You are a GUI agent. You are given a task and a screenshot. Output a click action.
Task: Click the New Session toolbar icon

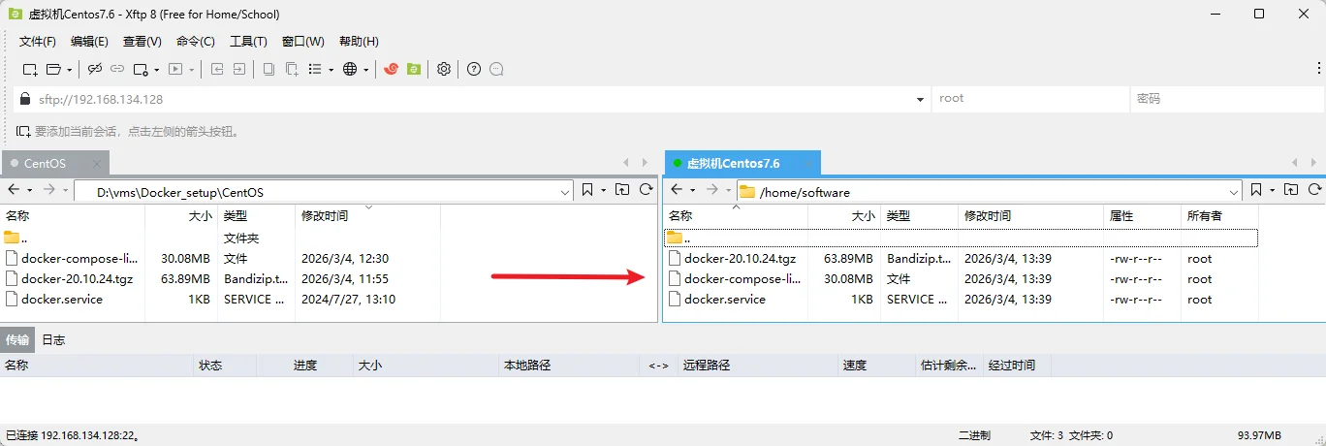point(30,69)
